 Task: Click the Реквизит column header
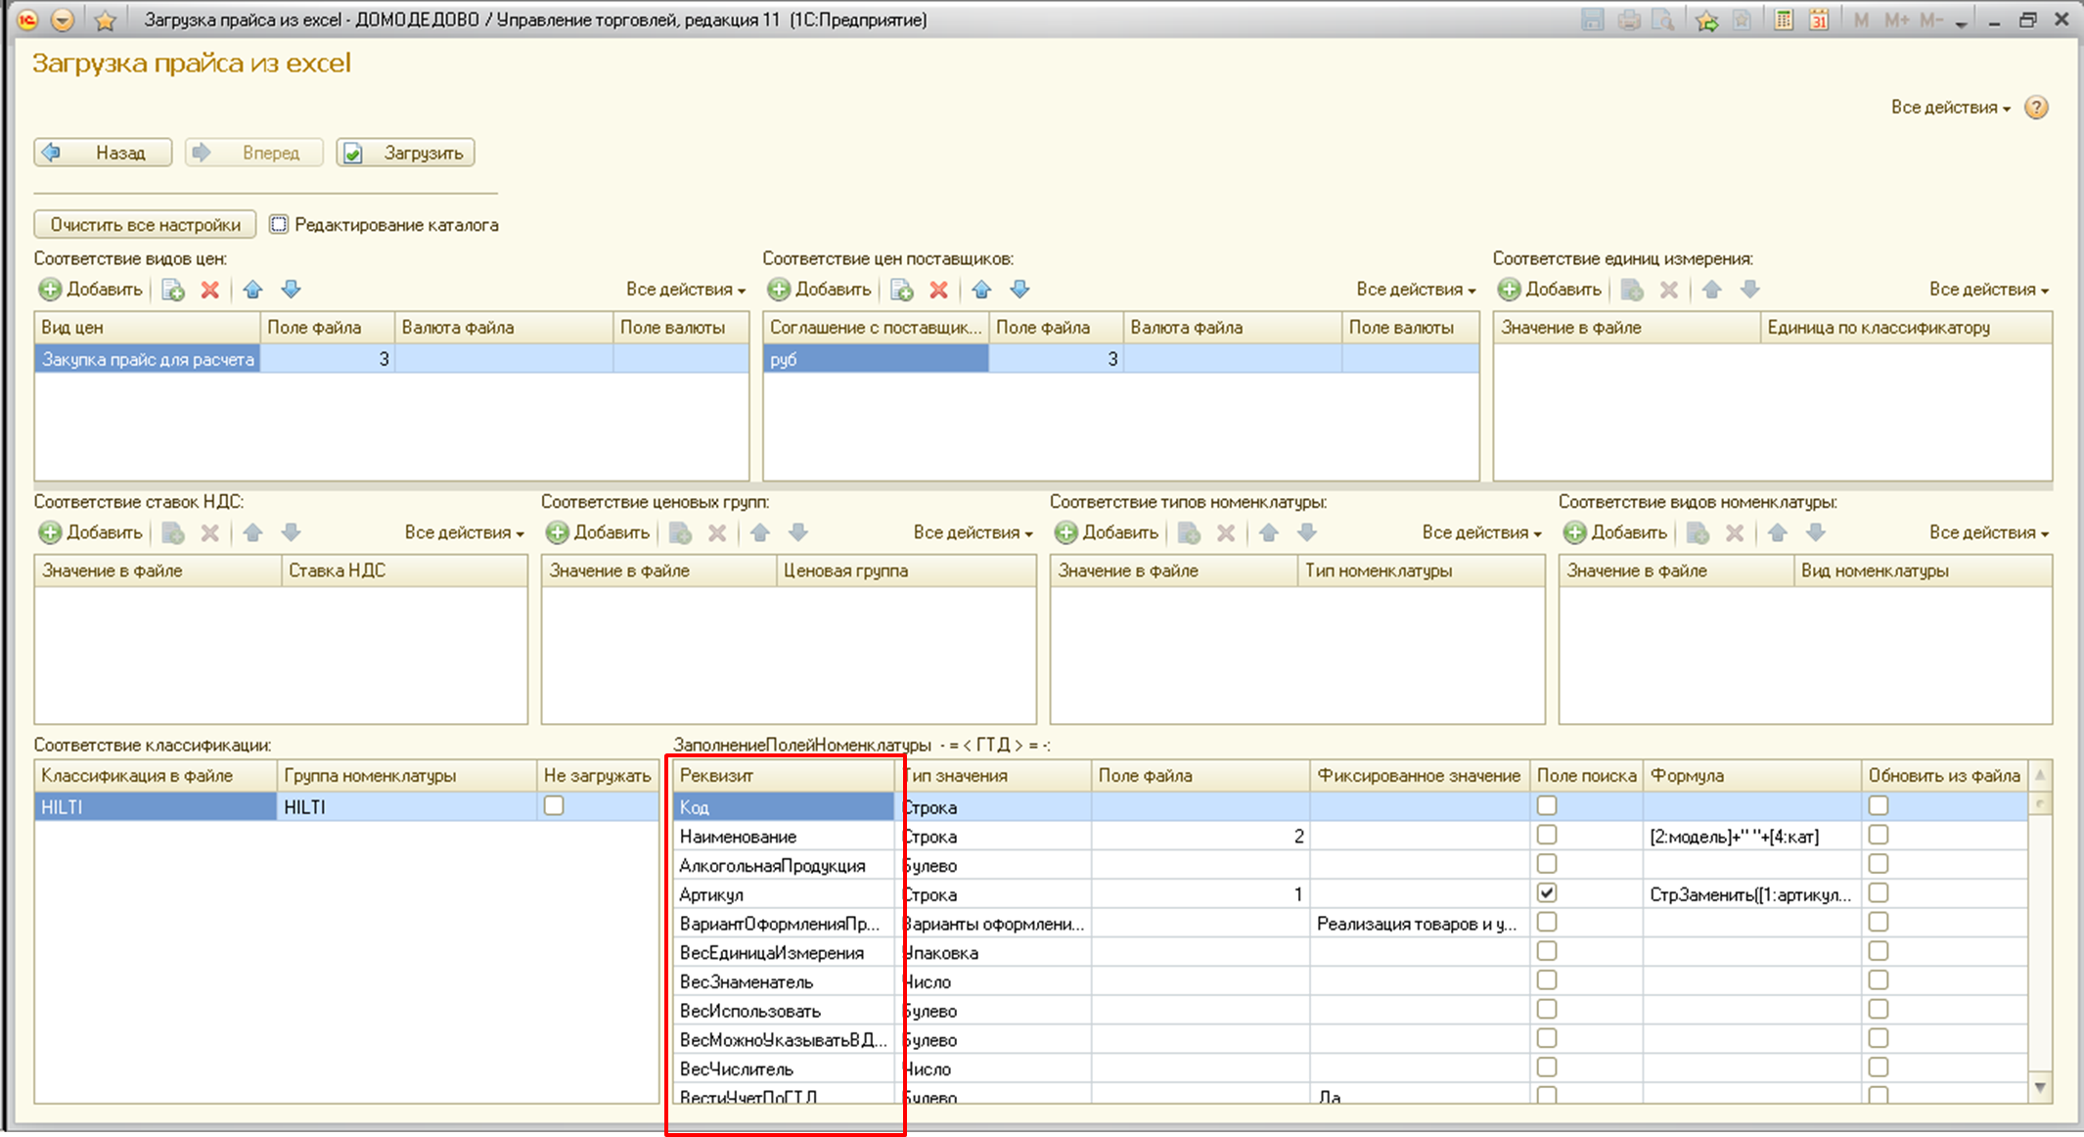783,776
